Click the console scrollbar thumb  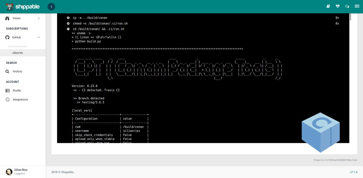coord(351,17)
